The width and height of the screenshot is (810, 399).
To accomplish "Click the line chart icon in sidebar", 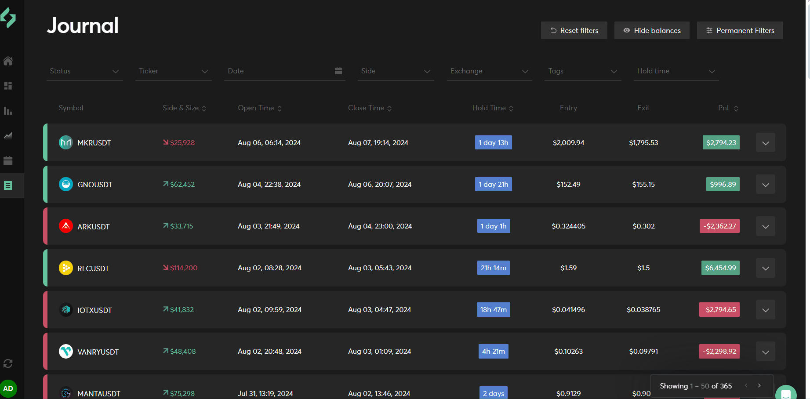I will point(8,136).
